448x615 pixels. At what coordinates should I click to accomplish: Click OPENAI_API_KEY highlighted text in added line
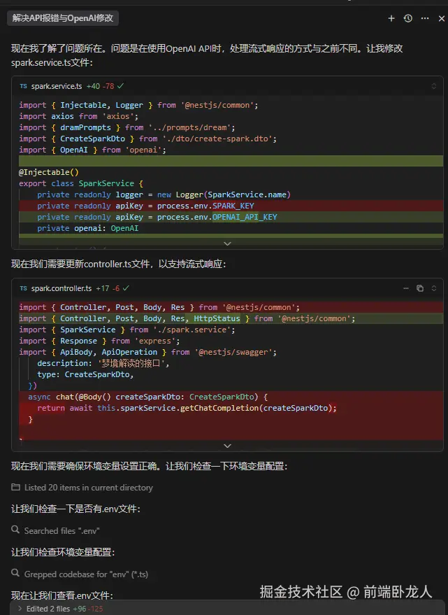tap(245, 217)
